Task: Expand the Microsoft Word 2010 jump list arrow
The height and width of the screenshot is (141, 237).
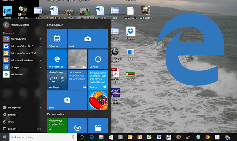Action: [x=40, y=46]
